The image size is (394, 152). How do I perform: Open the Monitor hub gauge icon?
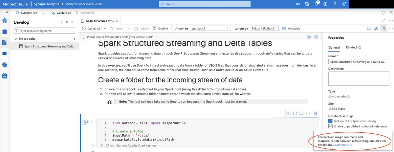[5, 64]
